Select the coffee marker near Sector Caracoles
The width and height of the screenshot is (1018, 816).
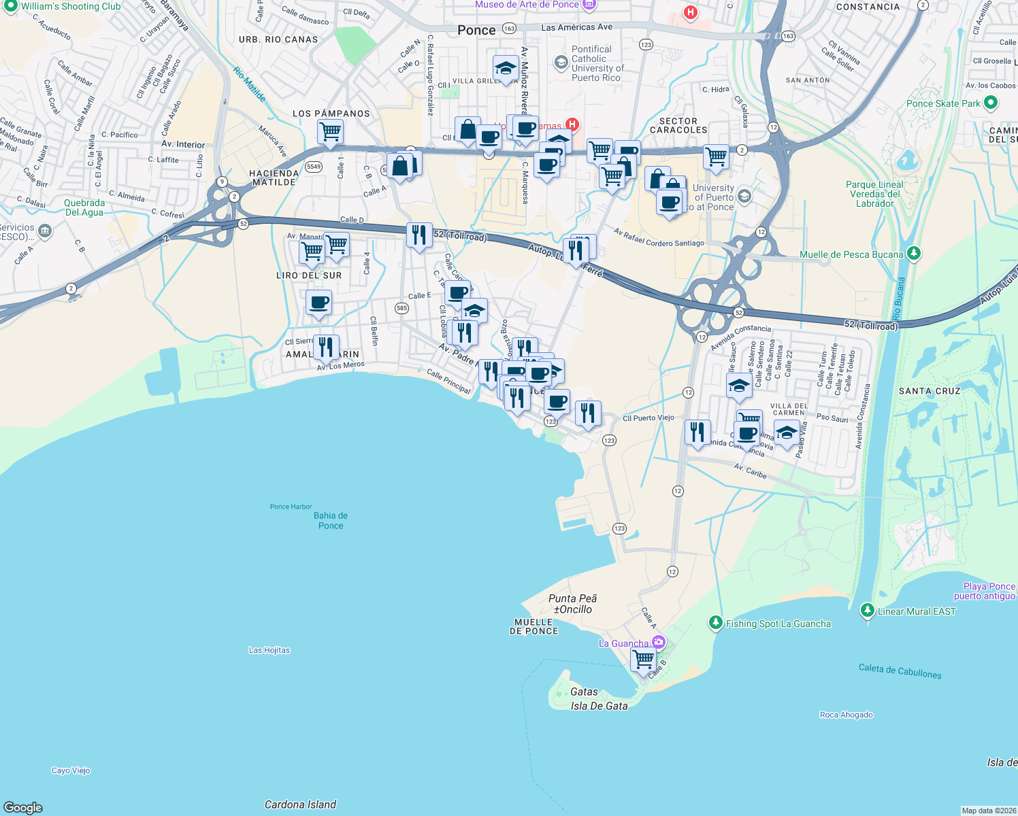tap(670, 203)
